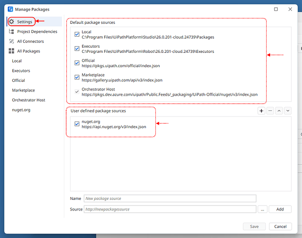Focus the Source URL input field
302x238 pixels.
click(170, 209)
